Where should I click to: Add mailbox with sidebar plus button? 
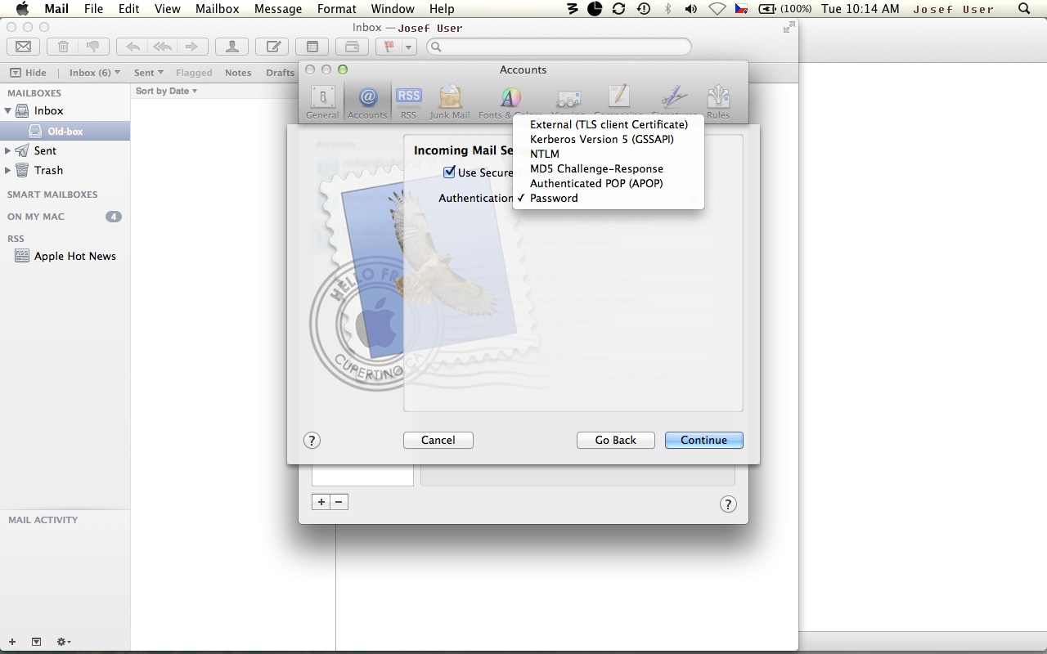[x=11, y=642]
